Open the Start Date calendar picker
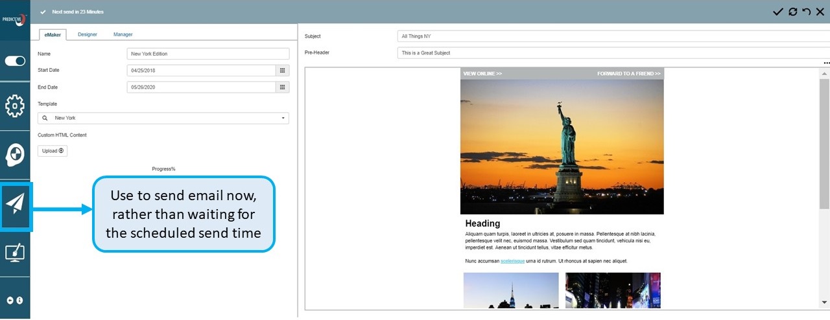Screen dimensions: 830x320 (282, 70)
